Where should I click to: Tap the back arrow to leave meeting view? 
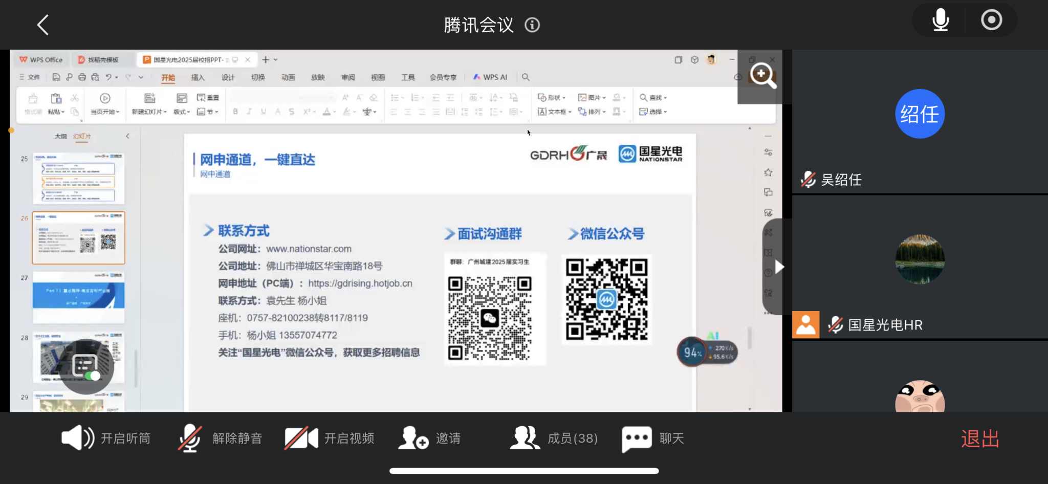click(x=43, y=25)
